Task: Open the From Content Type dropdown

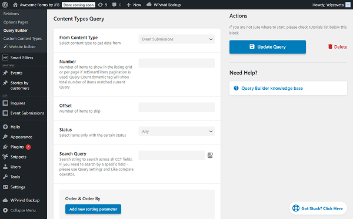Action: click(x=176, y=39)
